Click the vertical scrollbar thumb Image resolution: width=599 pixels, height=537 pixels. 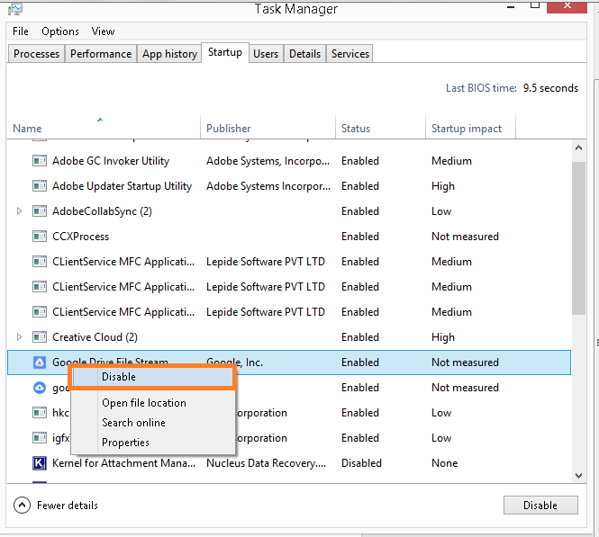[x=578, y=238]
